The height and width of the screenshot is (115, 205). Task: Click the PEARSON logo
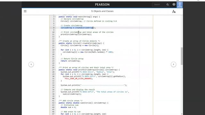point(102,4)
